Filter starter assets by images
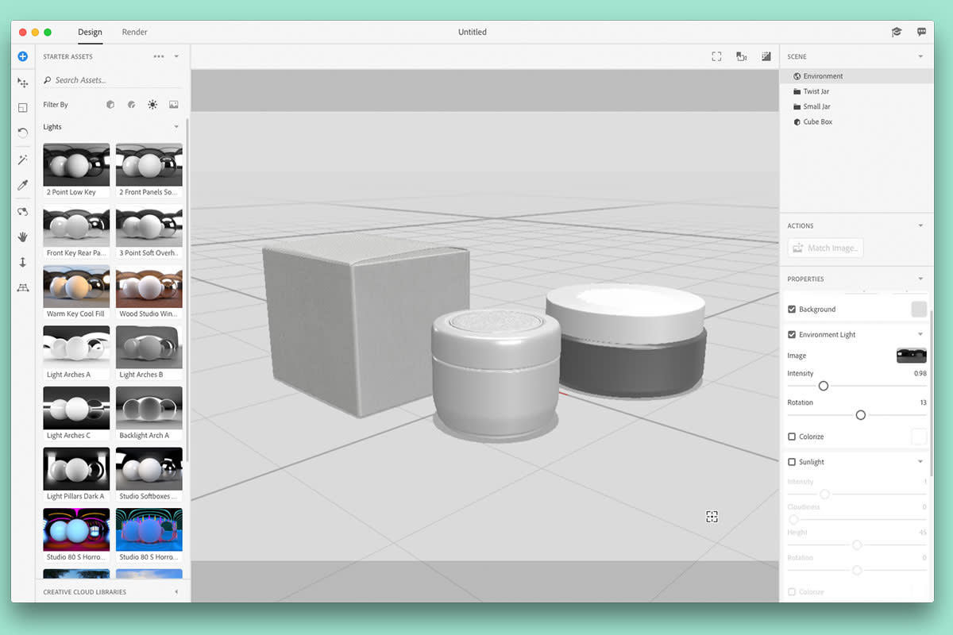Image resolution: width=953 pixels, height=635 pixels. (173, 104)
